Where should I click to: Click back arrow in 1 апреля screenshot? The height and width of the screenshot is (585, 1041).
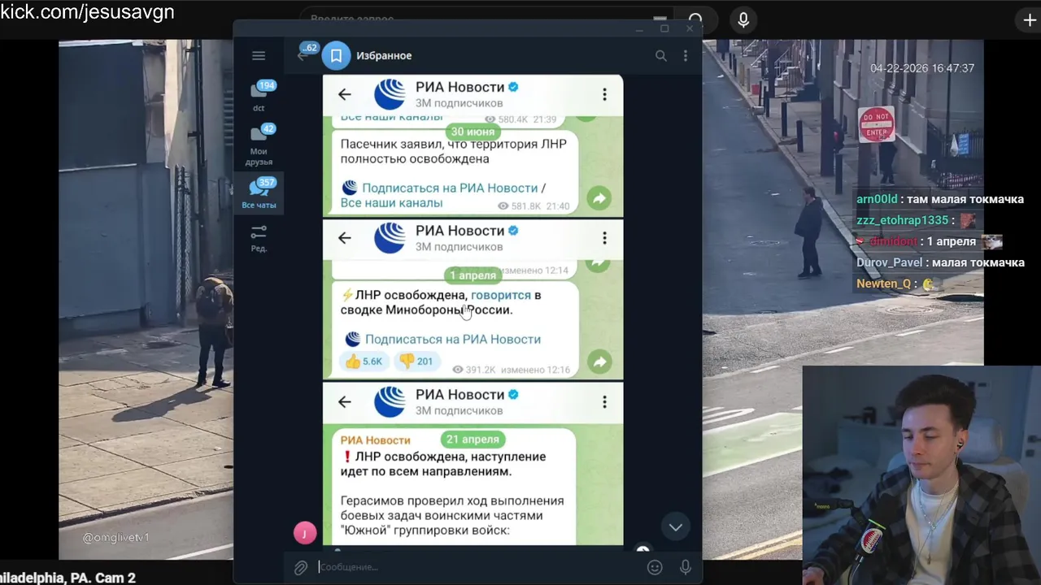click(345, 238)
